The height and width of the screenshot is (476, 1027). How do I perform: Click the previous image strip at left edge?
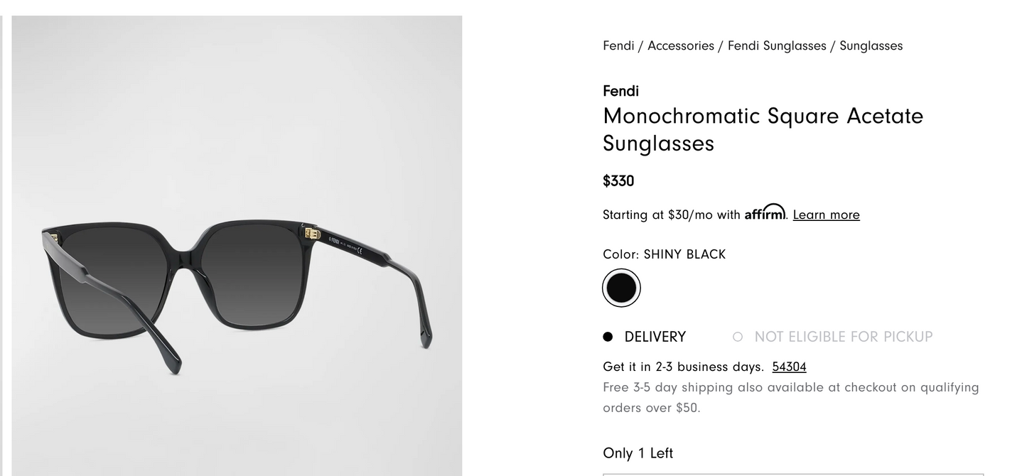point(1,245)
